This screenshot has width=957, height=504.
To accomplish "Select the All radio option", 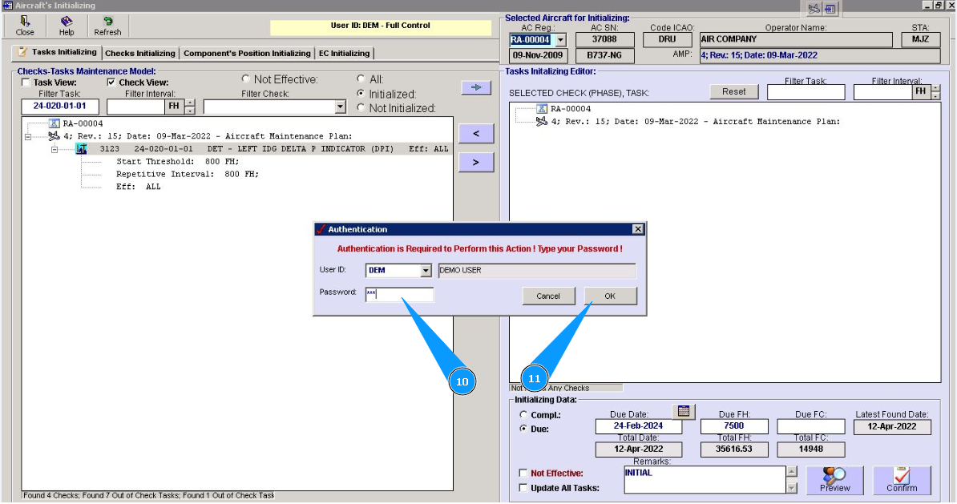I will (x=361, y=79).
